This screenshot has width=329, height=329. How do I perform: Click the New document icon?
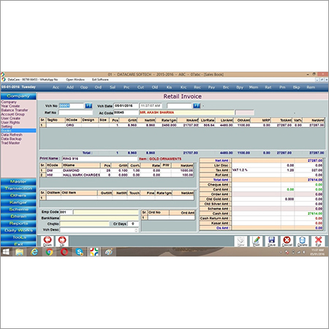tap(241, 241)
